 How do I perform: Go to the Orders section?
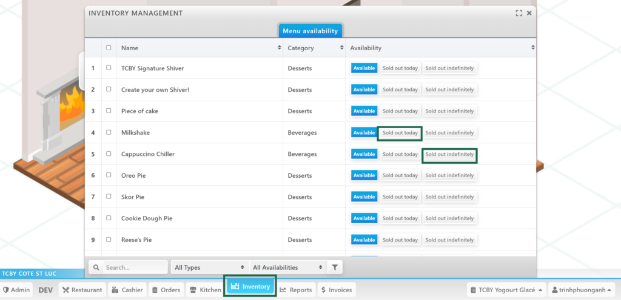tap(166, 290)
